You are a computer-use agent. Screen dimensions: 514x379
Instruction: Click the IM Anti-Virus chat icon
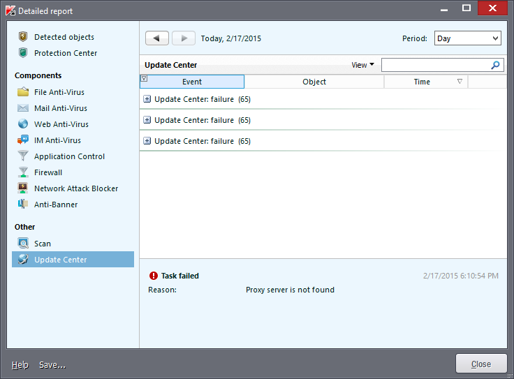[x=23, y=140]
